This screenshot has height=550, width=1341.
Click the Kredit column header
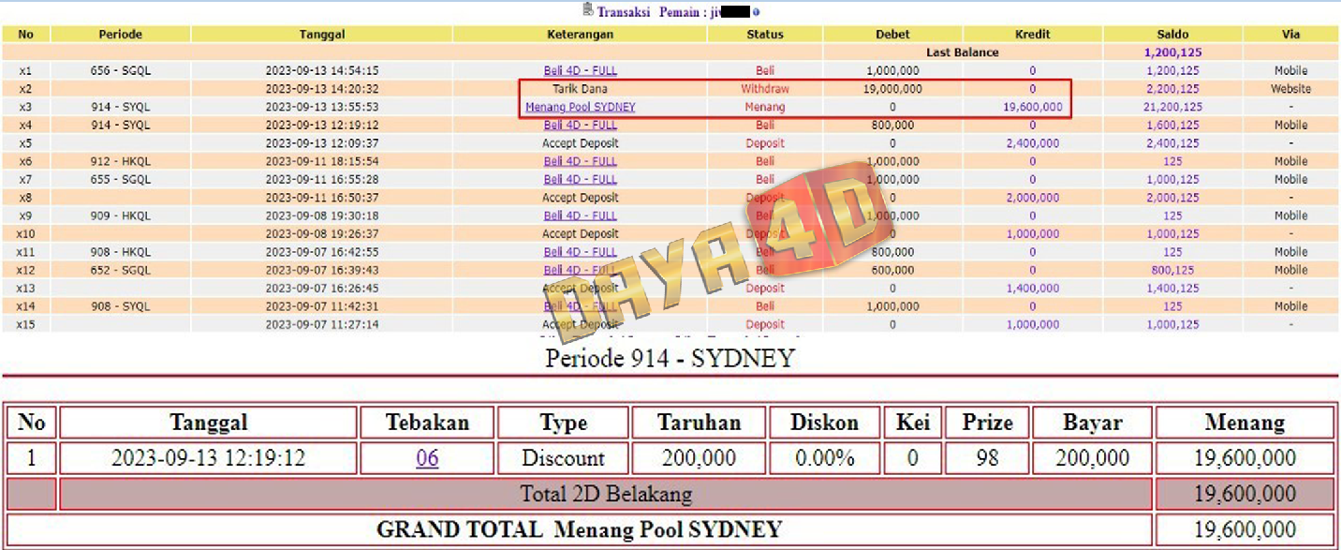1032,35
